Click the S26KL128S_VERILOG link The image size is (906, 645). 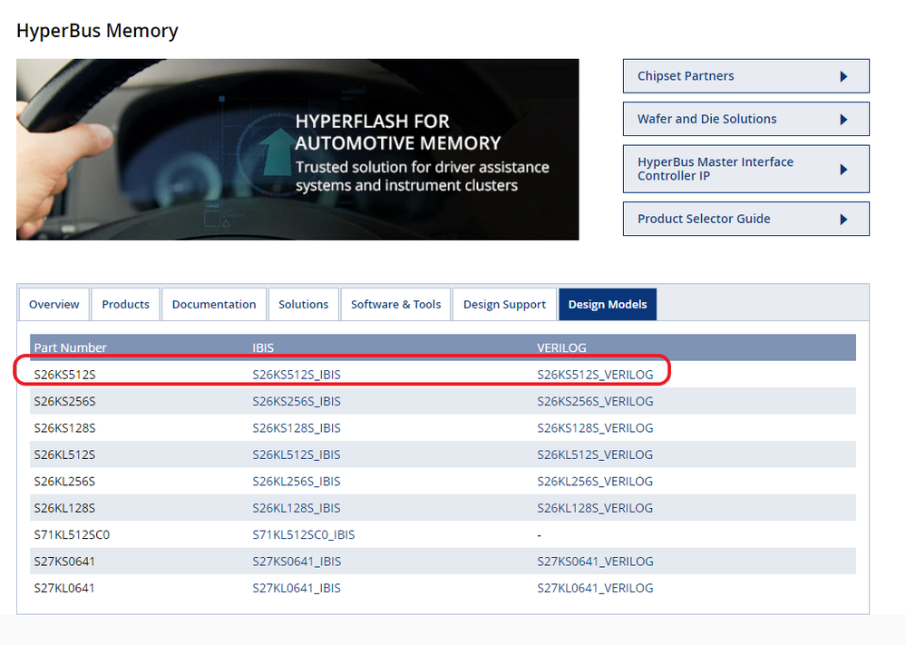pos(595,507)
